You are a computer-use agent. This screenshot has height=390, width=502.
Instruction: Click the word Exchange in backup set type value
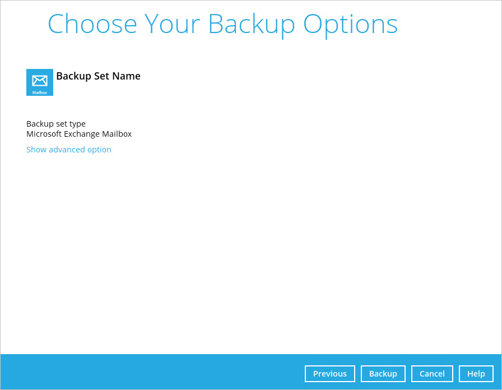click(81, 134)
